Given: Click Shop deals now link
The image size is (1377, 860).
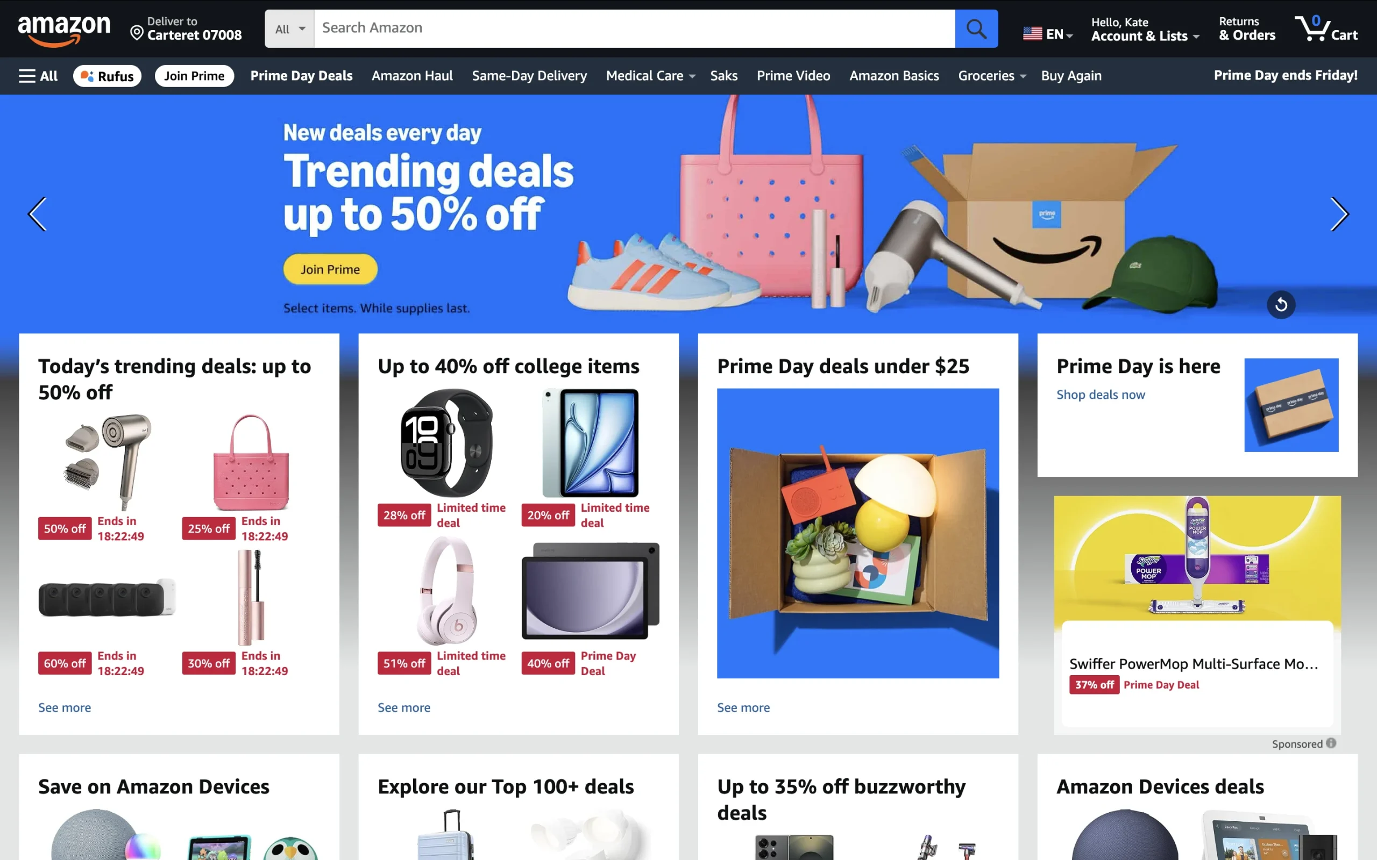Looking at the screenshot, I should pos(1101,394).
